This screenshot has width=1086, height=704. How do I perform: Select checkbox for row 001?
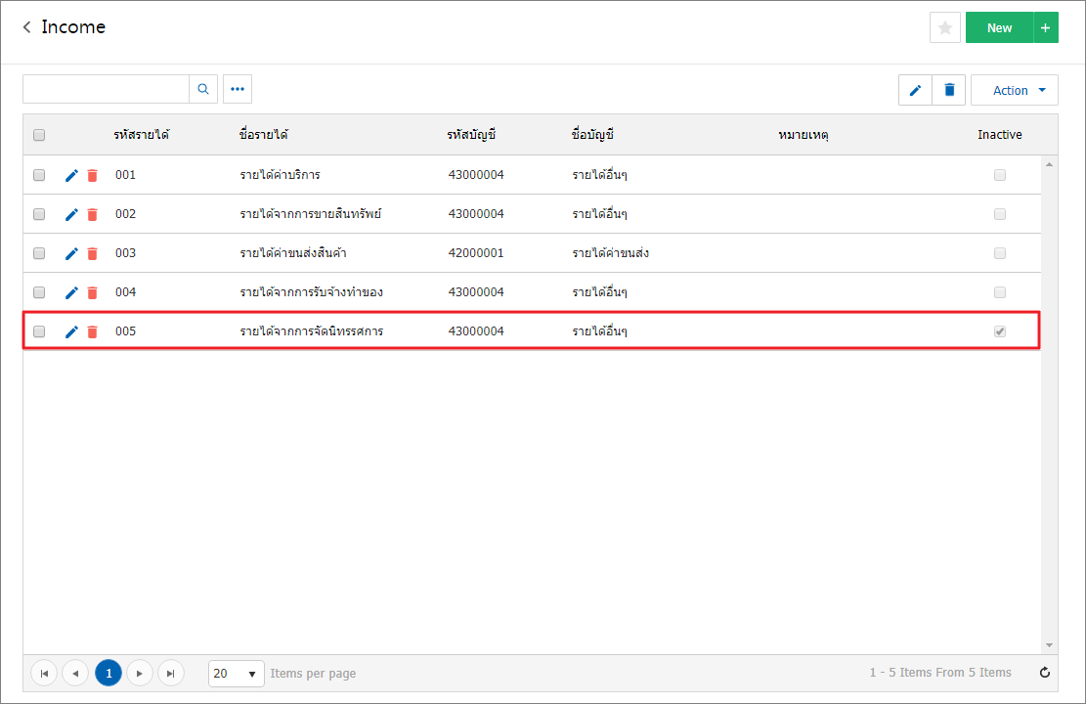[39, 175]
